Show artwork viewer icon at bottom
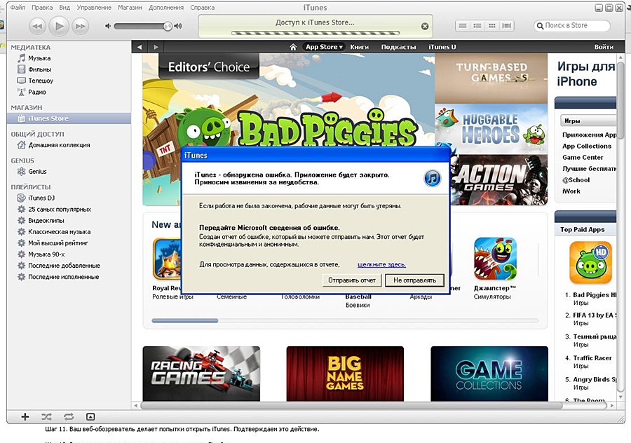The image size is (631, 443). click(x=90, y=417)
